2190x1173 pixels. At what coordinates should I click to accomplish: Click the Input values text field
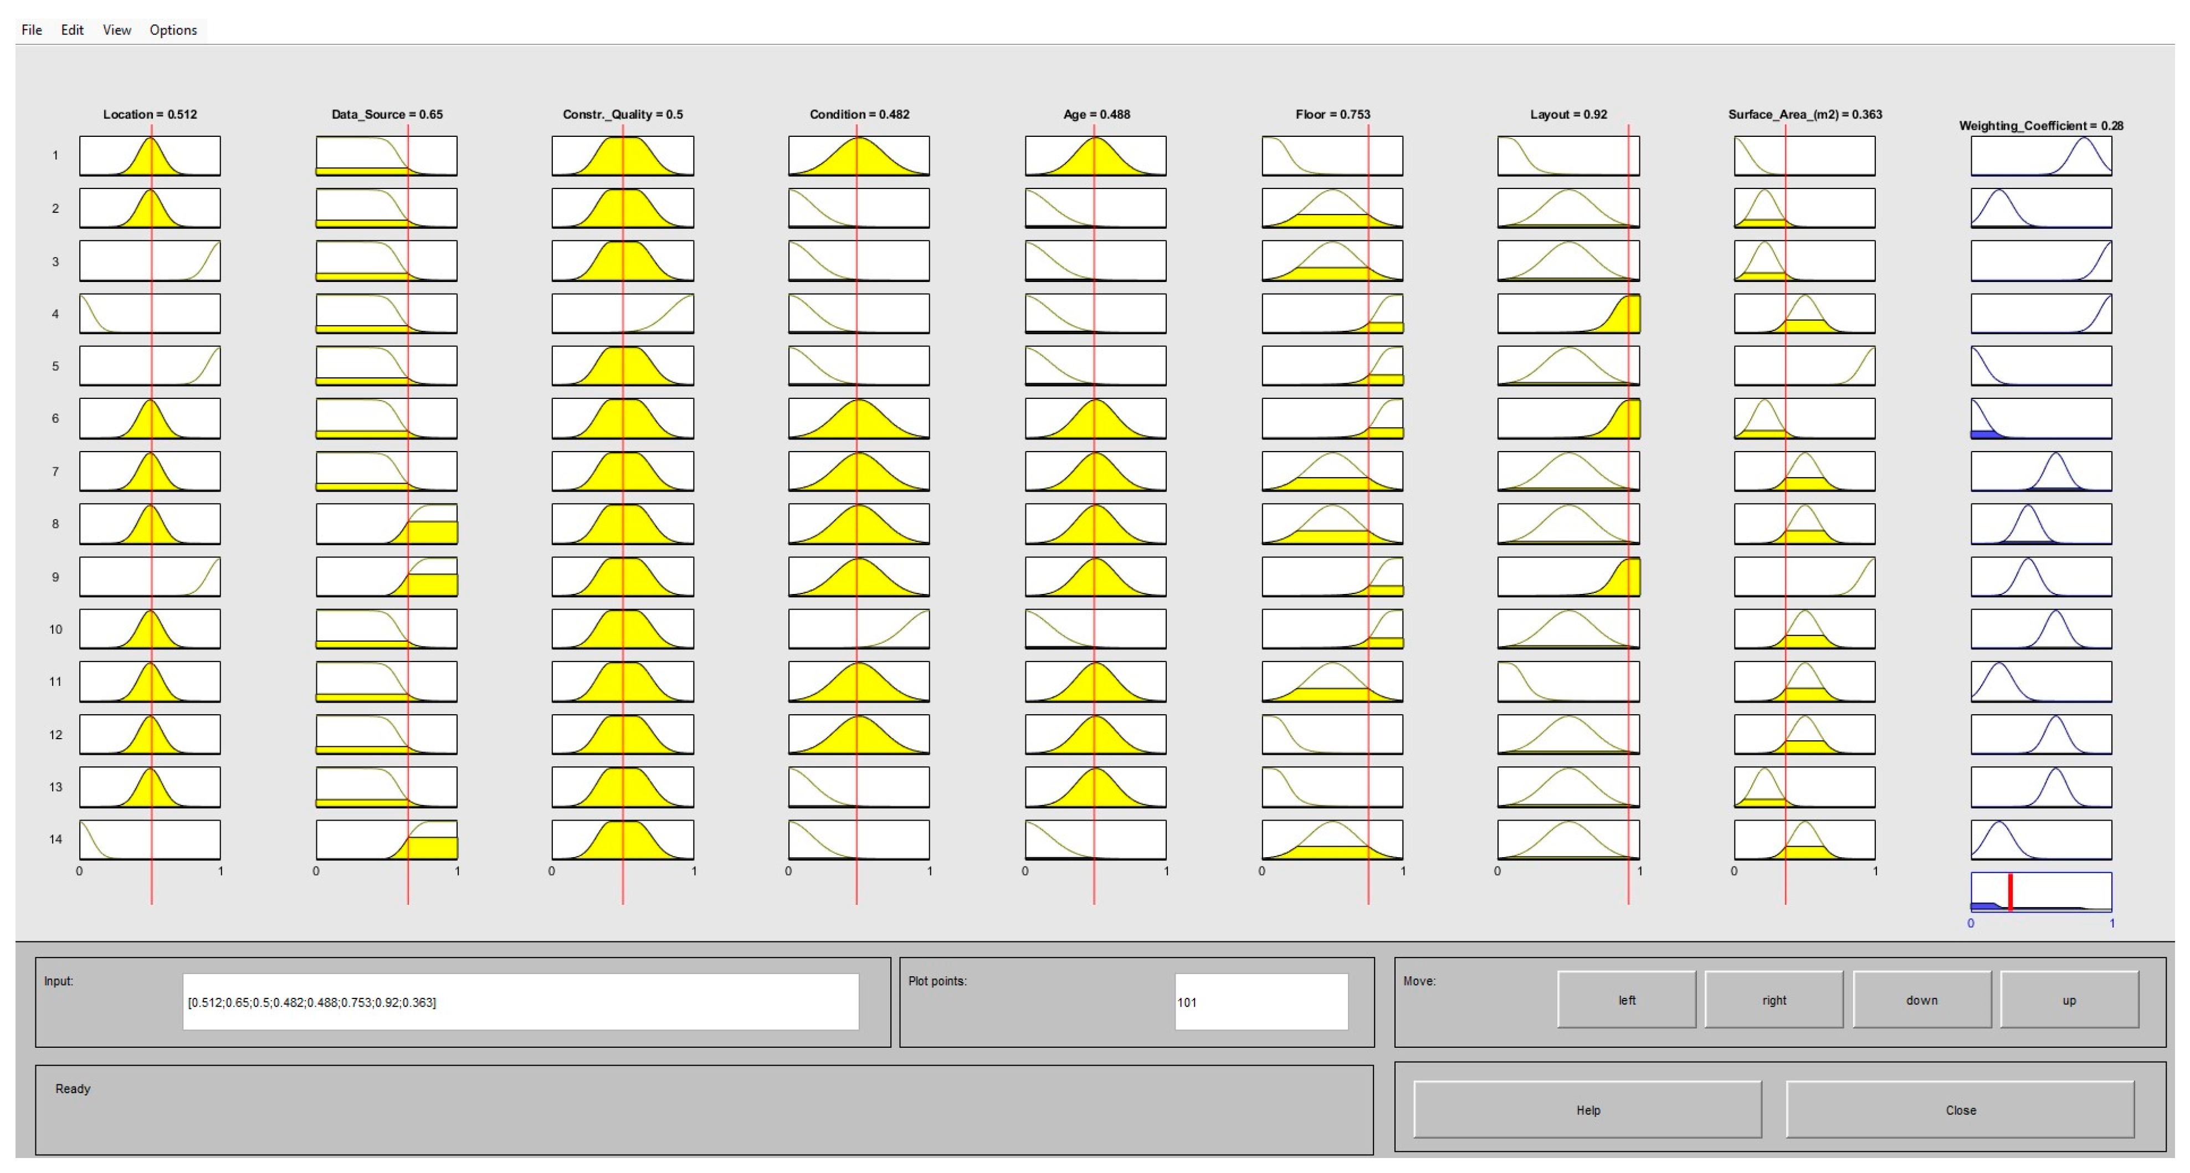point(520,1002)
